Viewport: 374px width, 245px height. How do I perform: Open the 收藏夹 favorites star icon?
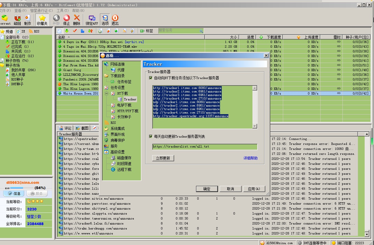point(42,20)
